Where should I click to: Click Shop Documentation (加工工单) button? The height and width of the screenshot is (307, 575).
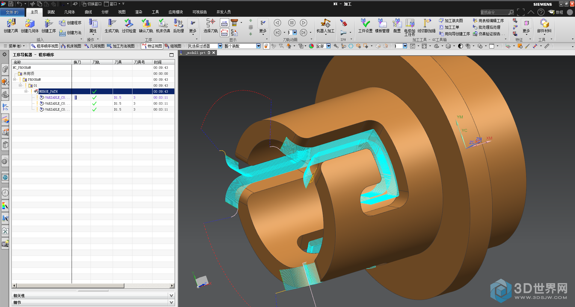[x=449, y=27]
